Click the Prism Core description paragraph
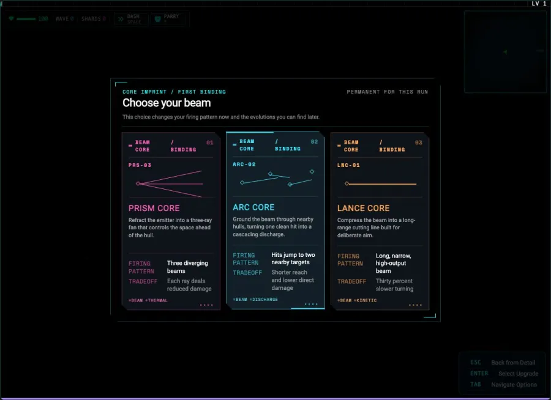The height and width of the screenshot is (400, 551). tap(170, 228)
